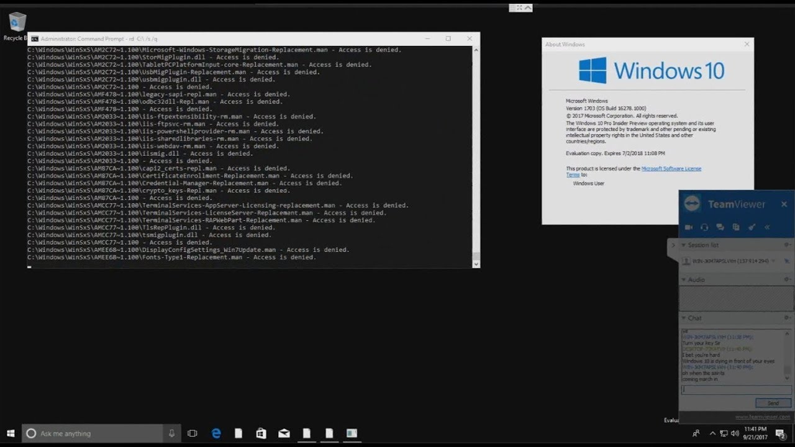Click the TeamViewer chat message input

click(735, 390)
